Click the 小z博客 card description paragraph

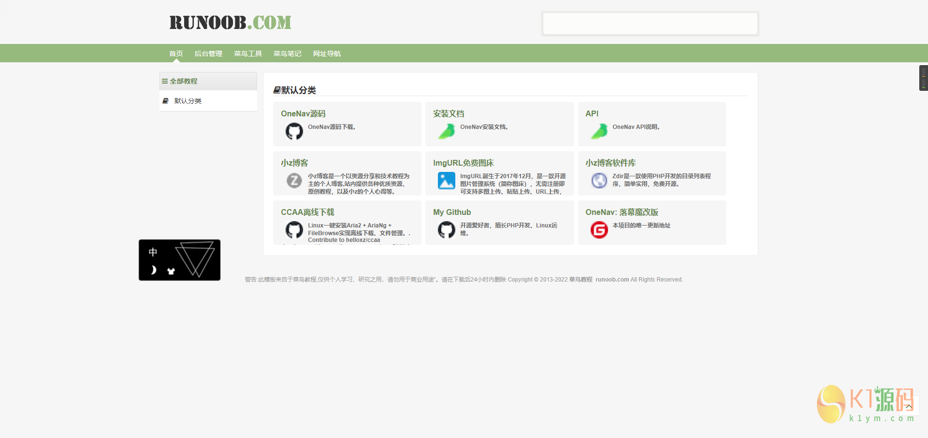click(359, 184)
